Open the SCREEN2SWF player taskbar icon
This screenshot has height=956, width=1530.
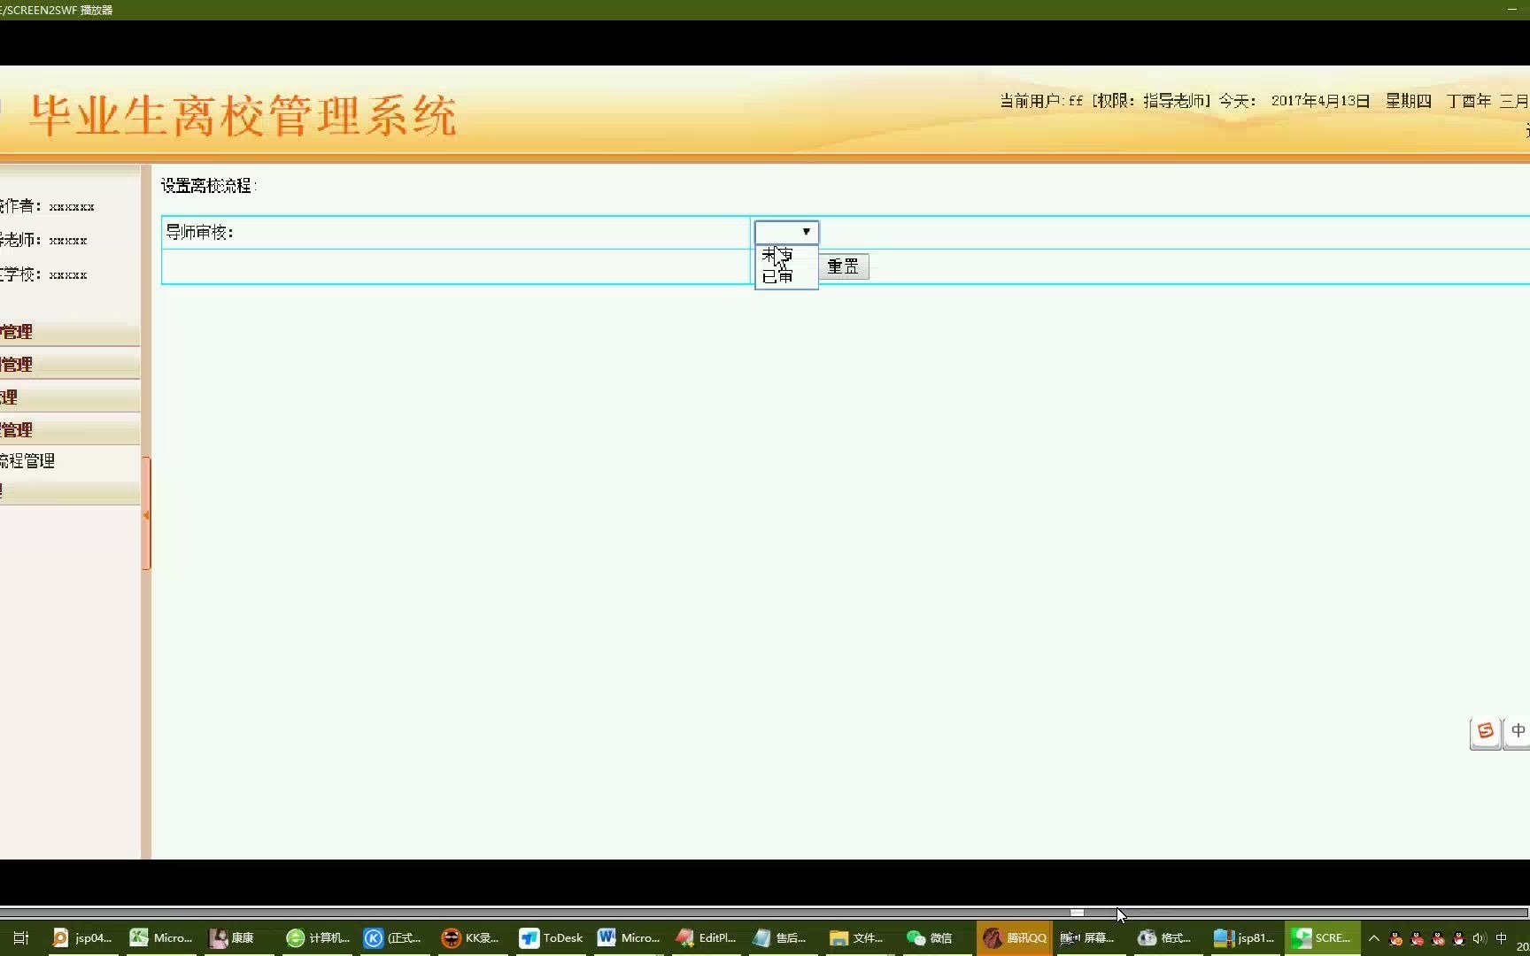[x=1321, y=937]
